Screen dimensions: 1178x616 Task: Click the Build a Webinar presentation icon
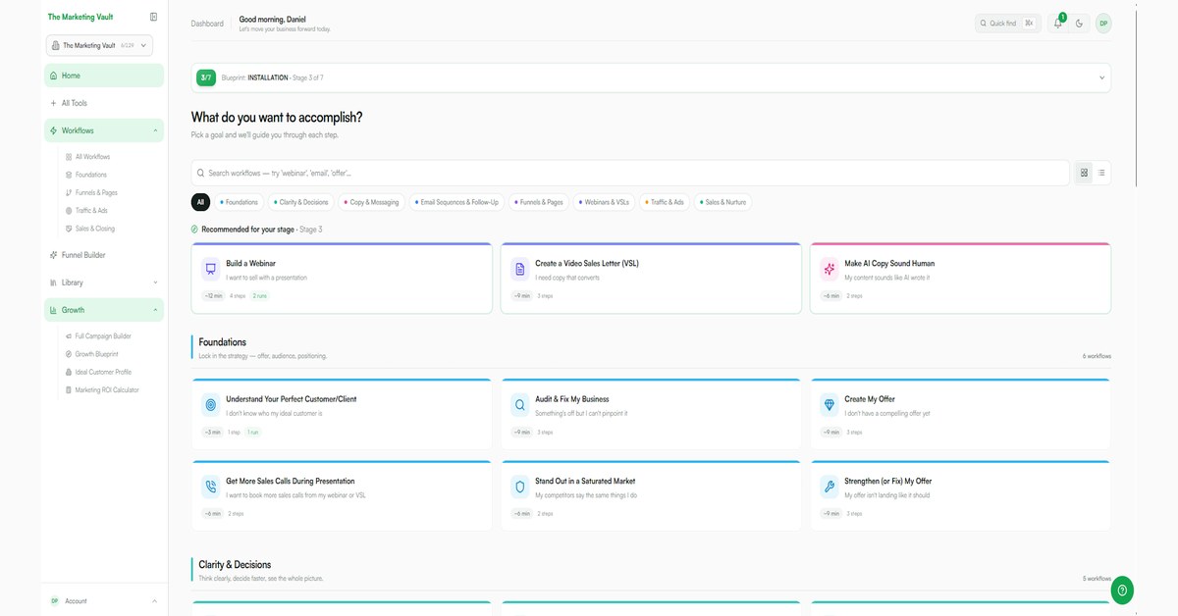tap(210, 269)
